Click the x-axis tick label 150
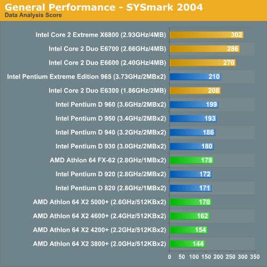267x267 pixels. pyautogui.click(x=206, y=257)
